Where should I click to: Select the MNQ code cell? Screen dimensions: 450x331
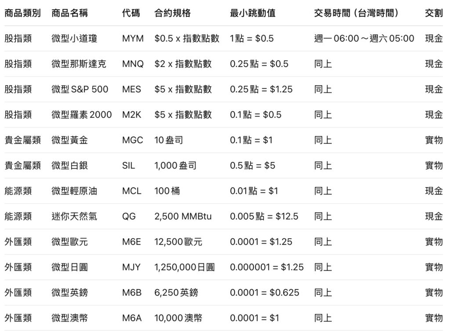click(x=133, y=64)
